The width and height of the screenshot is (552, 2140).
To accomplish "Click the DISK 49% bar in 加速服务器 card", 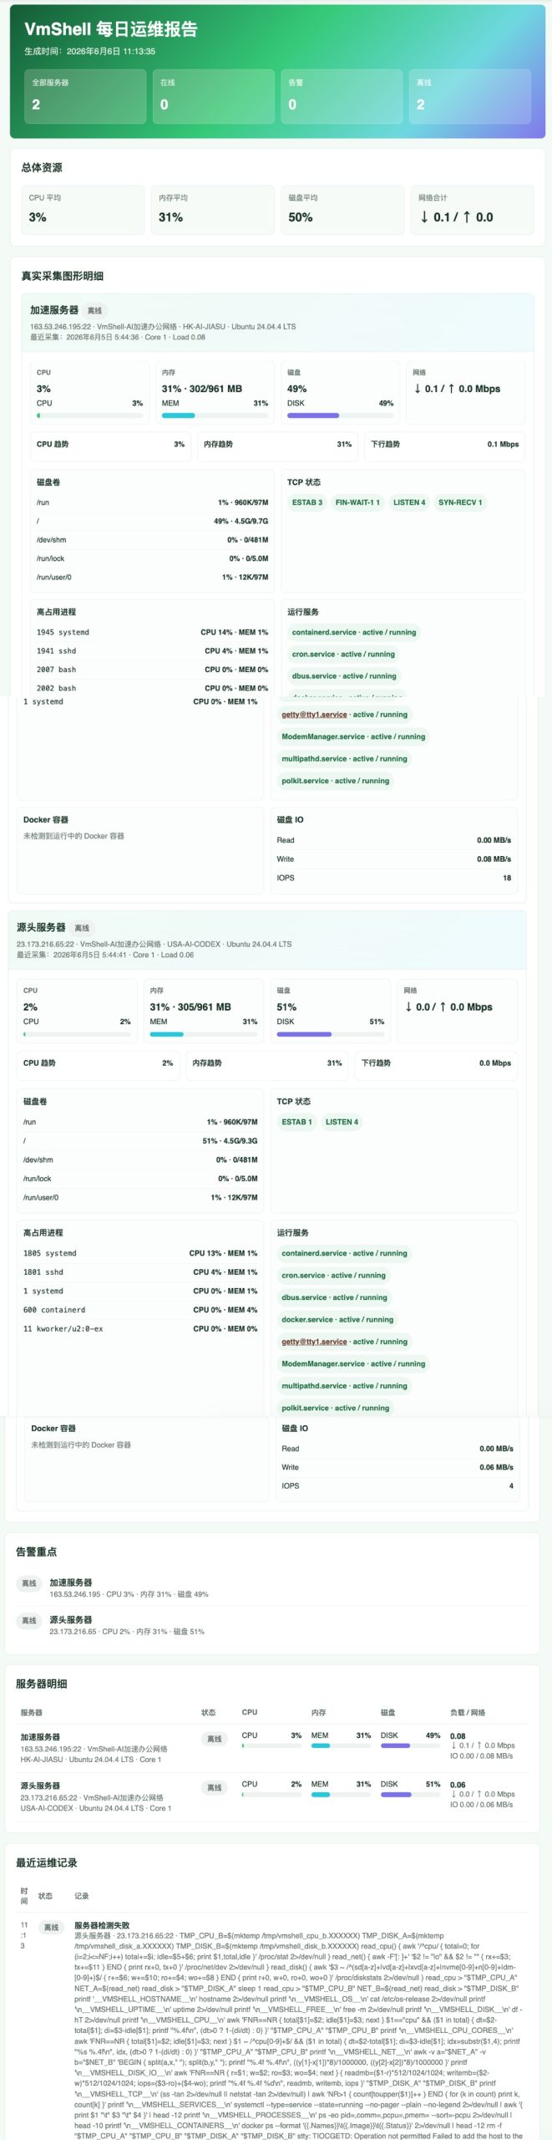I will click(x=340, y=415).
